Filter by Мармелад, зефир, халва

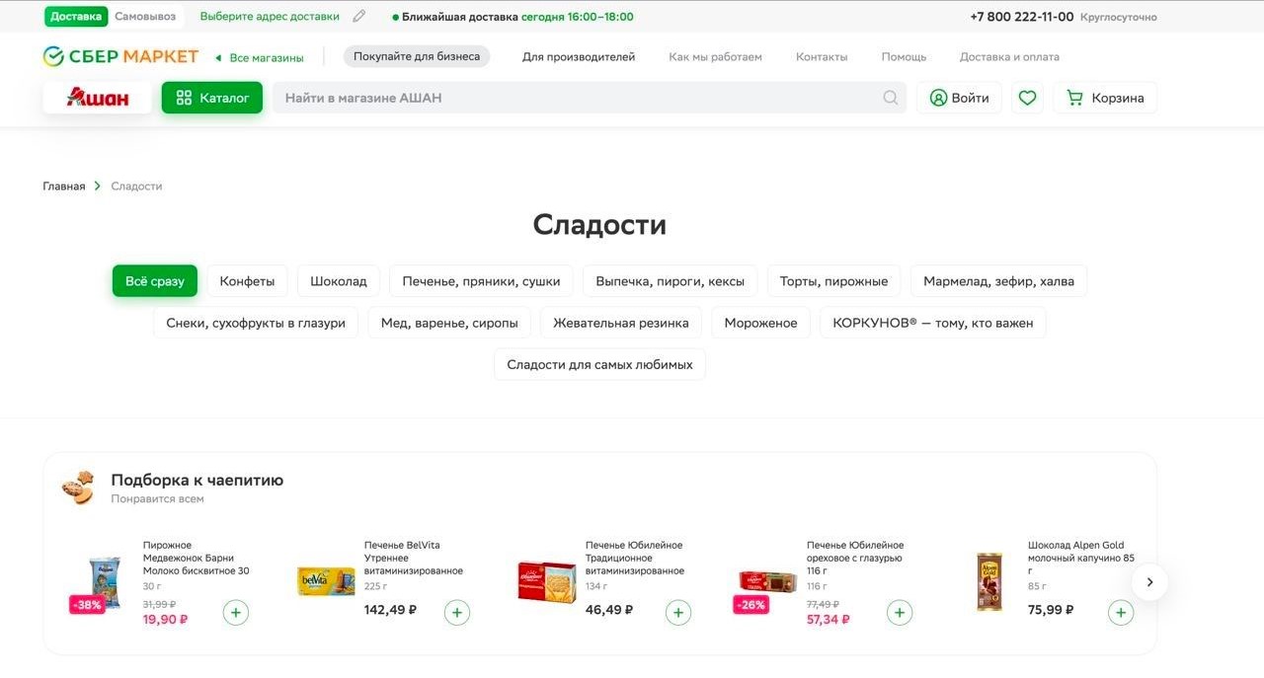pyautogui.click(x=998, y=281)
